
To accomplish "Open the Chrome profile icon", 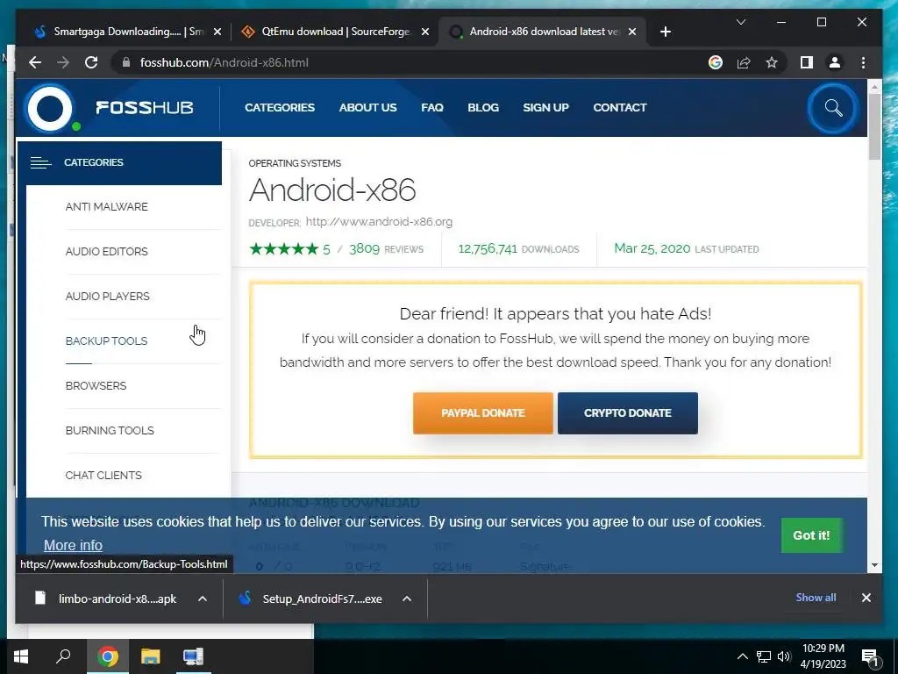I will (x=835, y=62).
